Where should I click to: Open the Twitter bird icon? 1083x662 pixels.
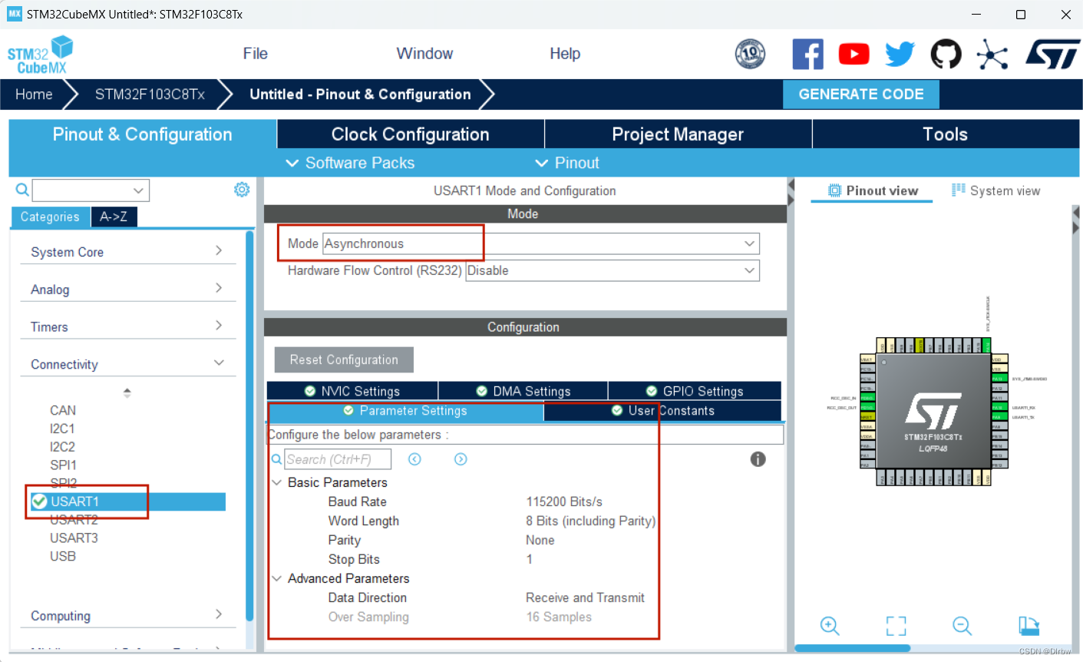point(900,54)
